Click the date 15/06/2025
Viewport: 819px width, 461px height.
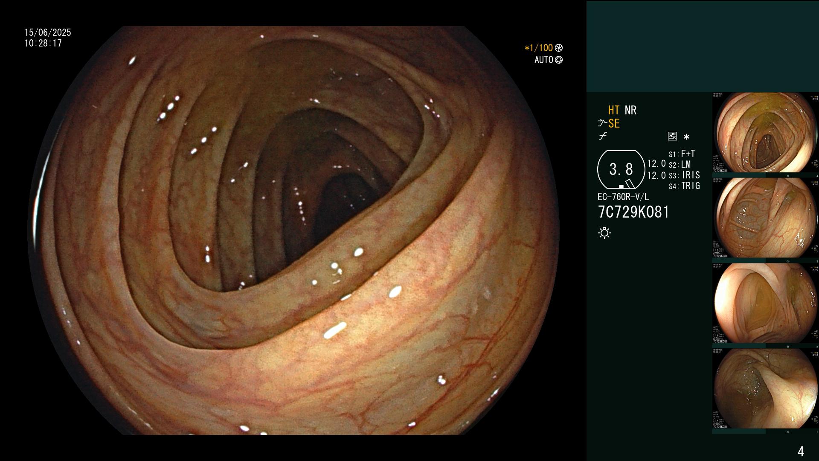click(48, 32)
